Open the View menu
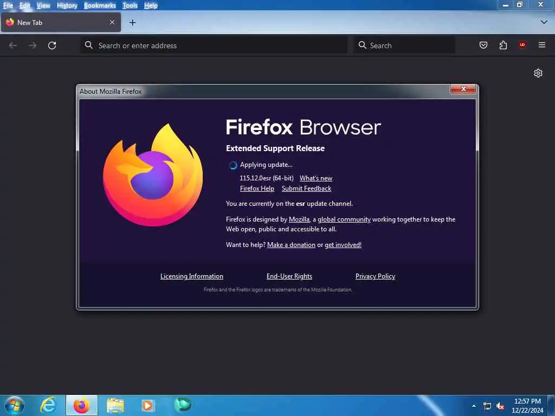The image size is (555, 416). (43, 5)
